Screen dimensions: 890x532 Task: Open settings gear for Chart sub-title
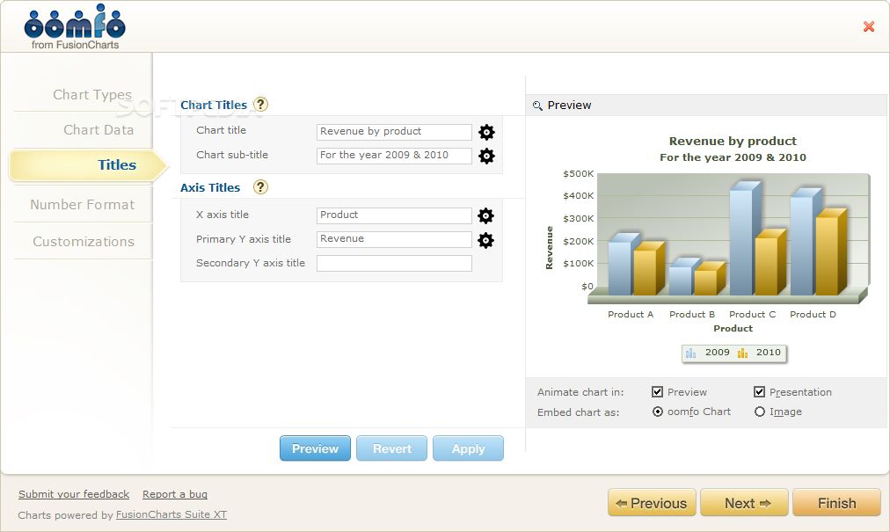486,157
